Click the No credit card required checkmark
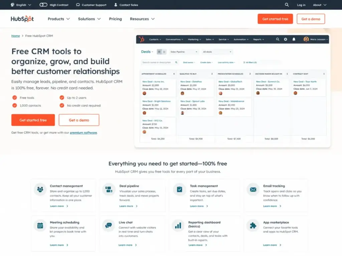Viewport: 342px width, 256px height. tap(62, 105)
